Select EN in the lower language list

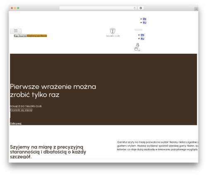click(x=142, y=35)
